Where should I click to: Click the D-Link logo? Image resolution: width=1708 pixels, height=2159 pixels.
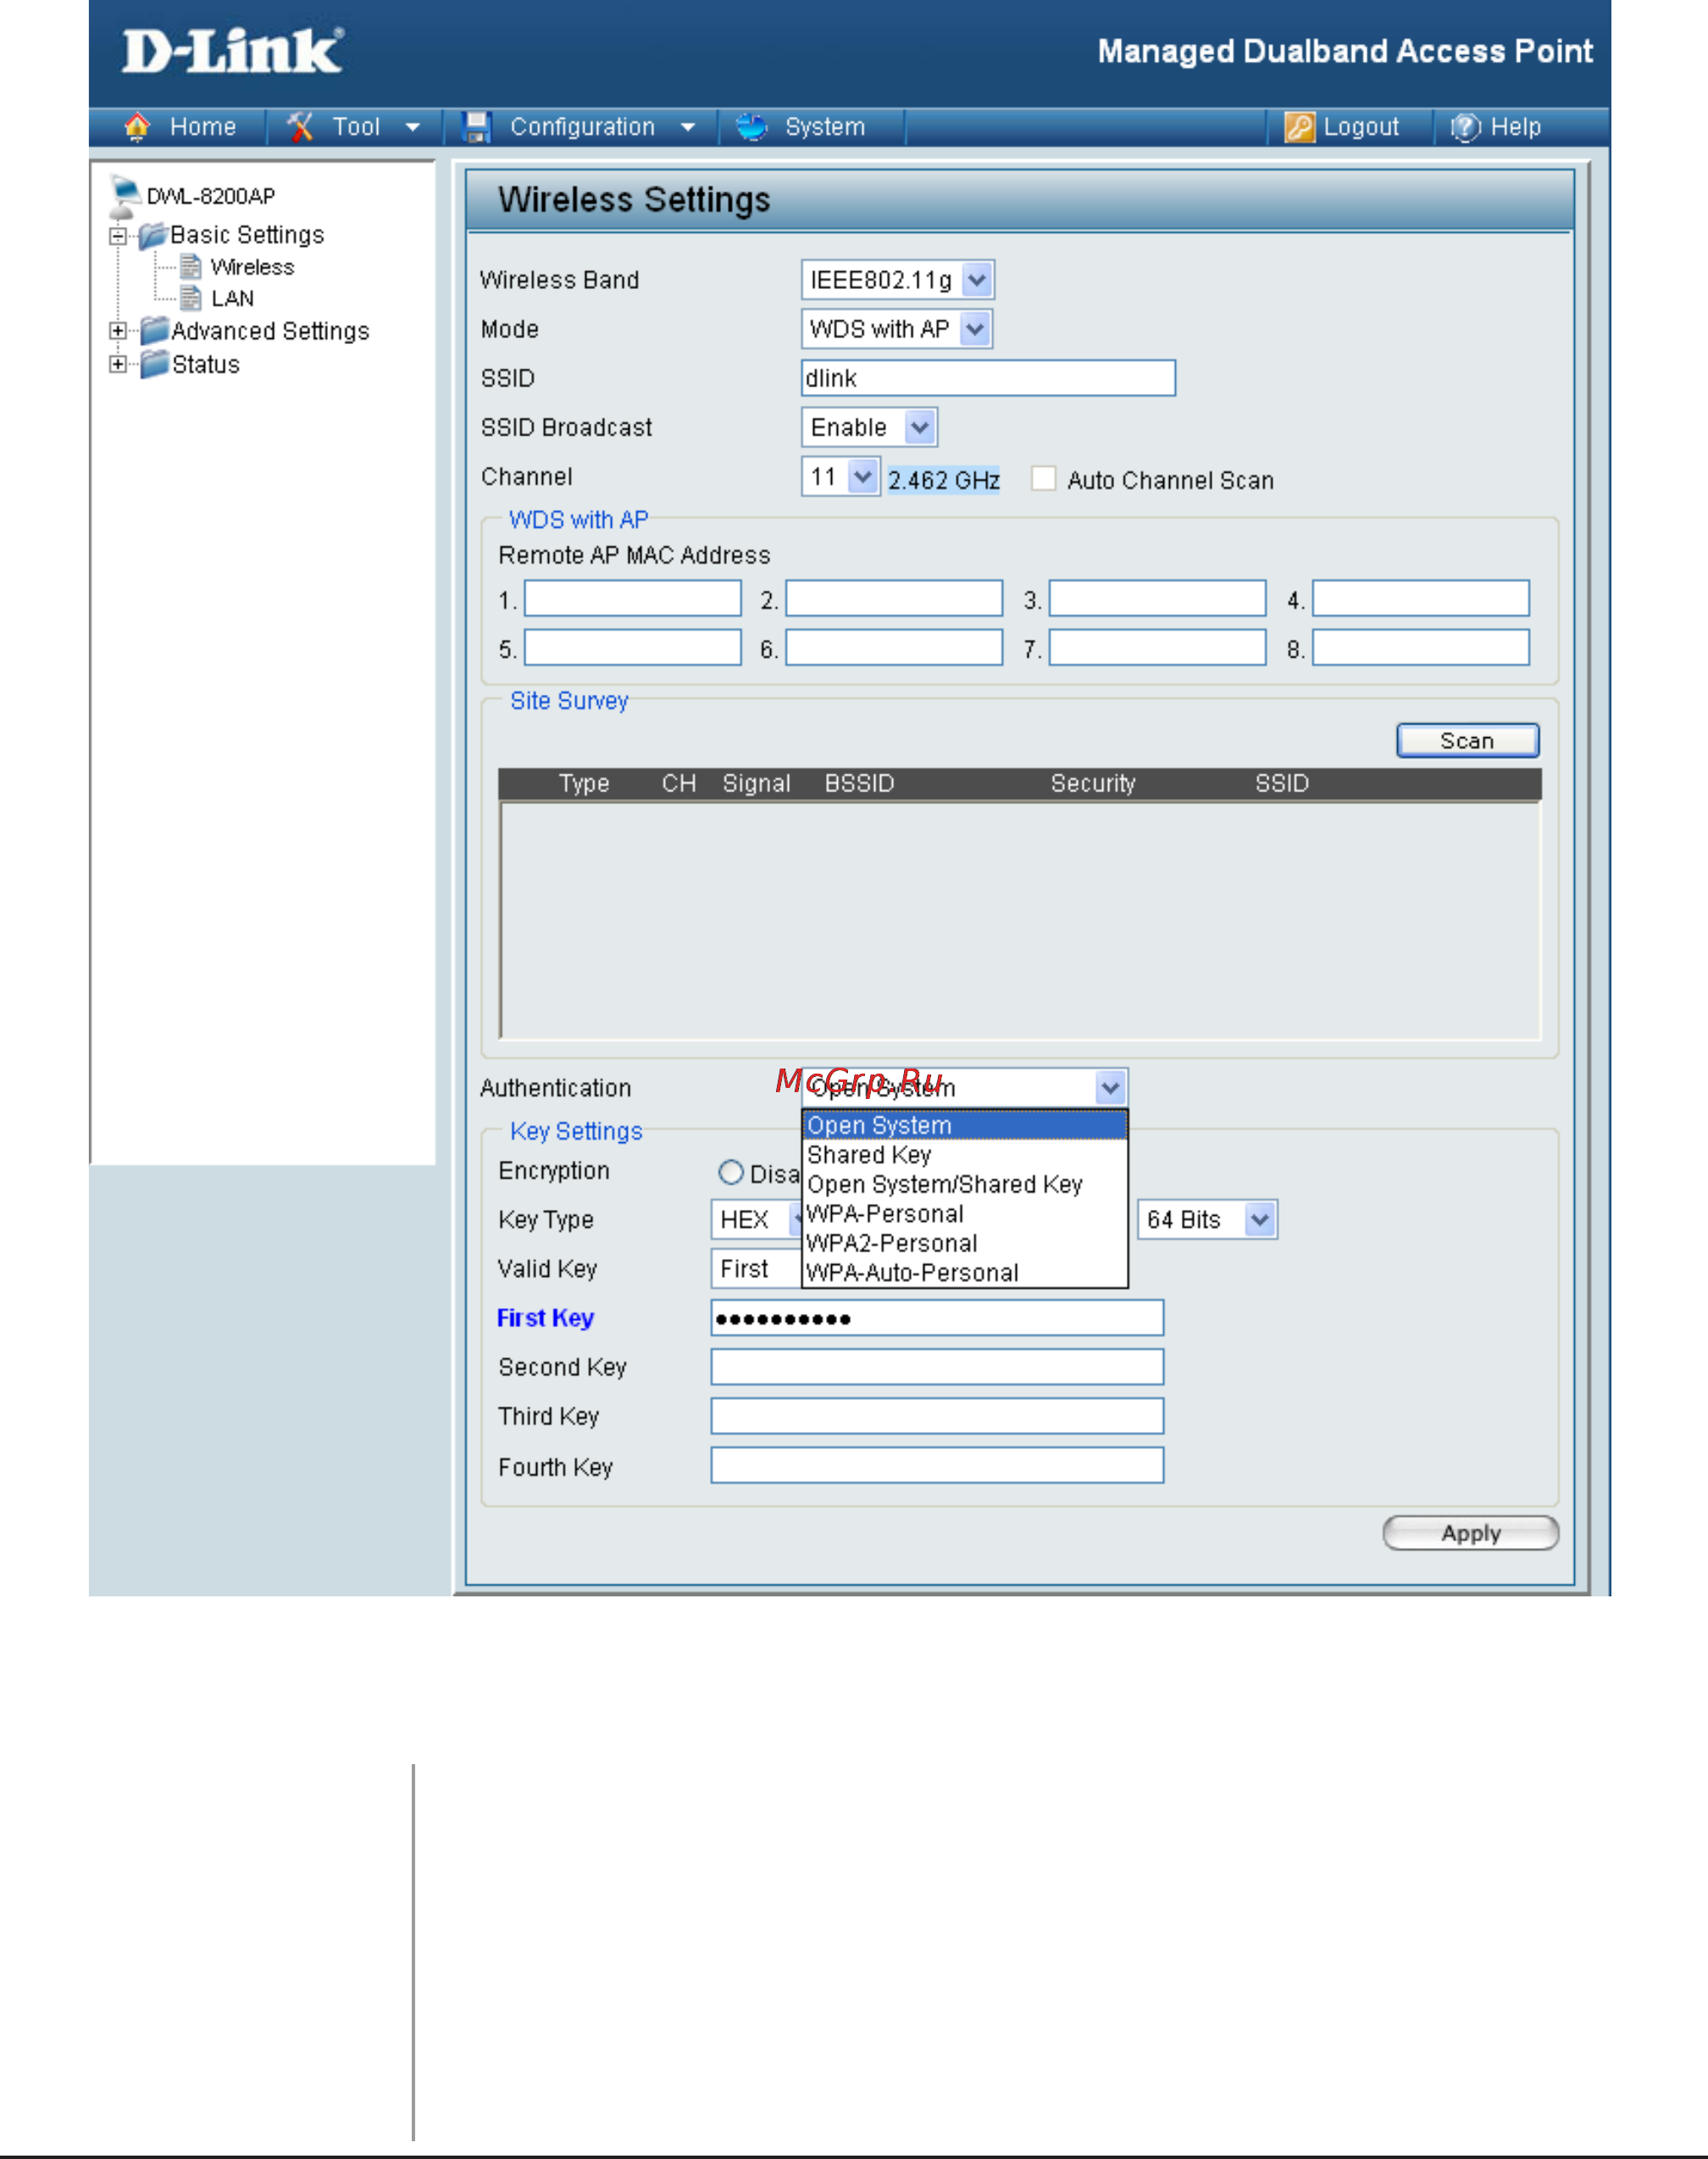click(x=232, y=51)
